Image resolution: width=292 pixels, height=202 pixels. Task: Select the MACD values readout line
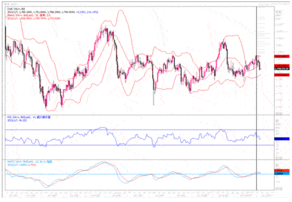point(23,166)
